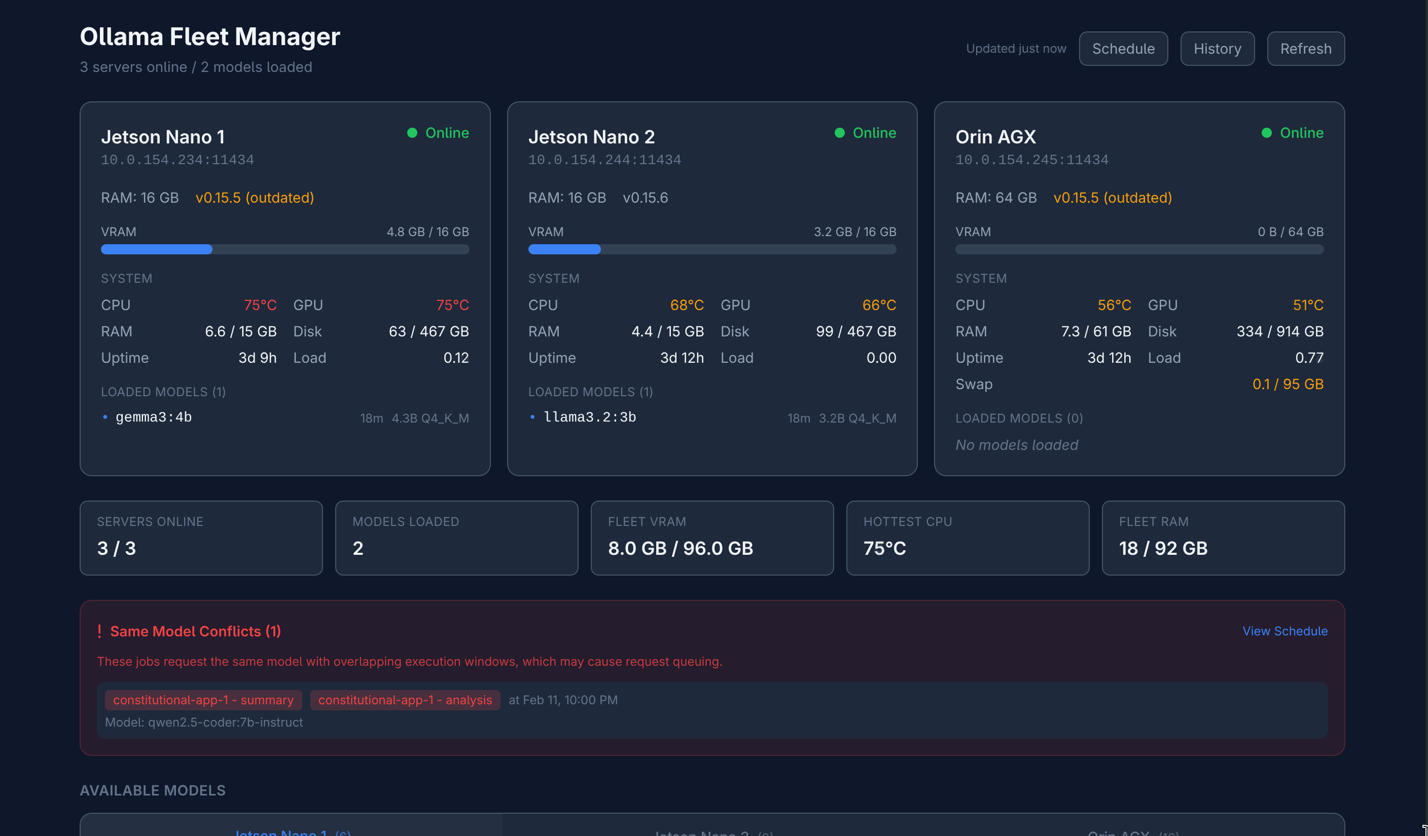
Task: Click the gemma3:4b loaded model entry
Action: coord(154,417)
